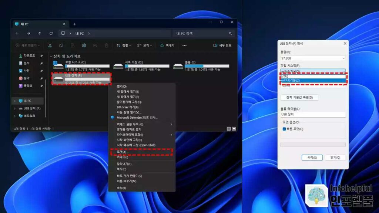Click the forward arrow in Explorer navigation
Viewport: 379px width, 213px height.
tap(28, 34)
